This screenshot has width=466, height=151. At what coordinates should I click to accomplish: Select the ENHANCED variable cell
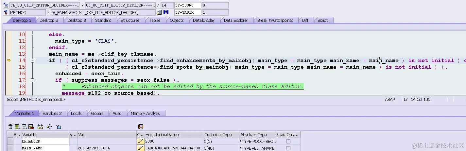tap(45, 141)
